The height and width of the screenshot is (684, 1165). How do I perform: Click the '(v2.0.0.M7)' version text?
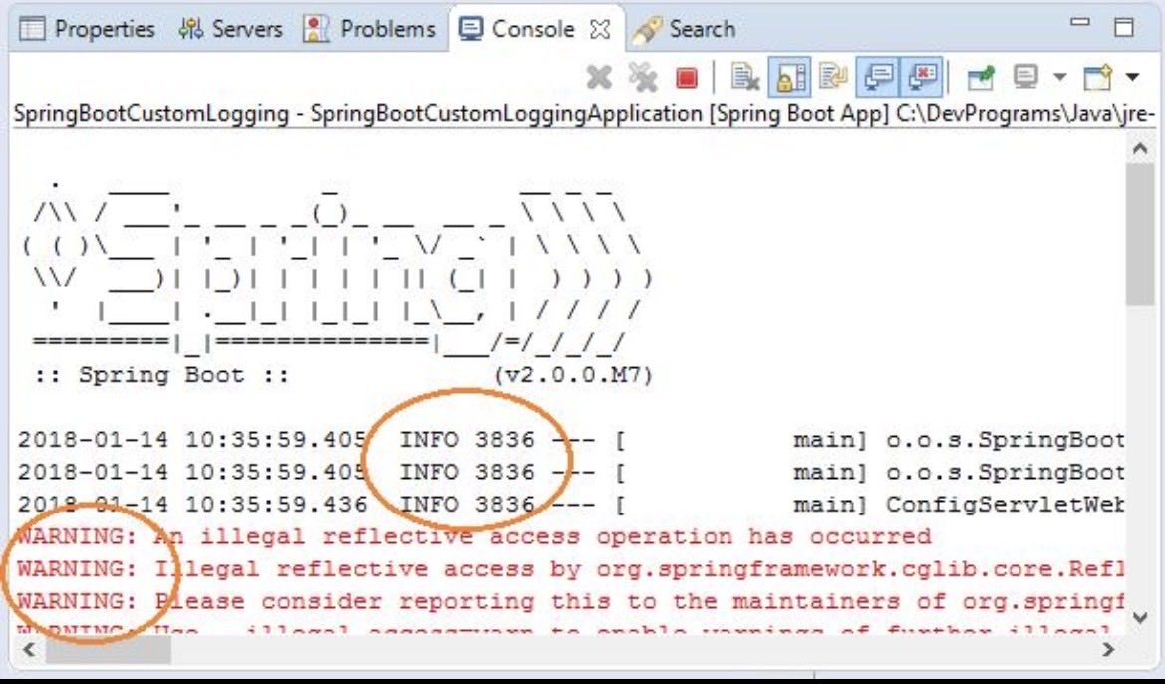click(574, 375)
